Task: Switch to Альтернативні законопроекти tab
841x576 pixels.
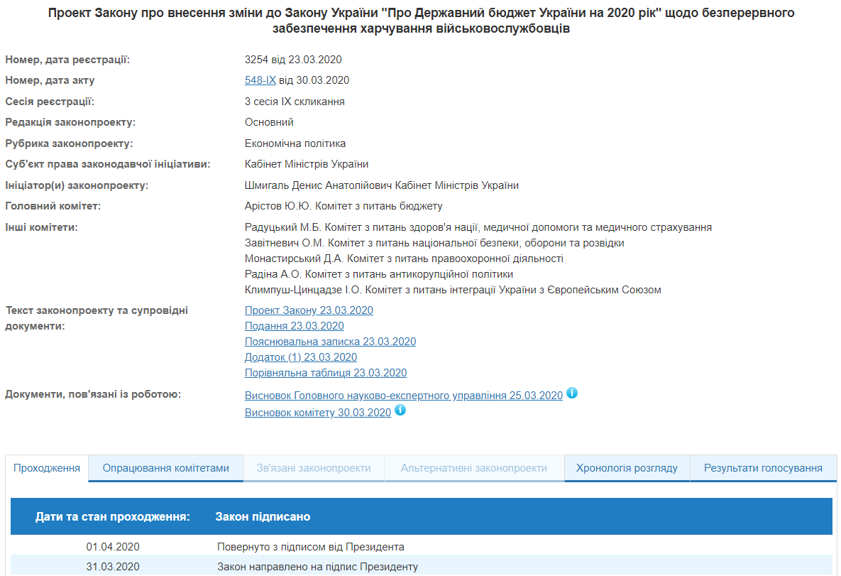Action: (474, 468)
